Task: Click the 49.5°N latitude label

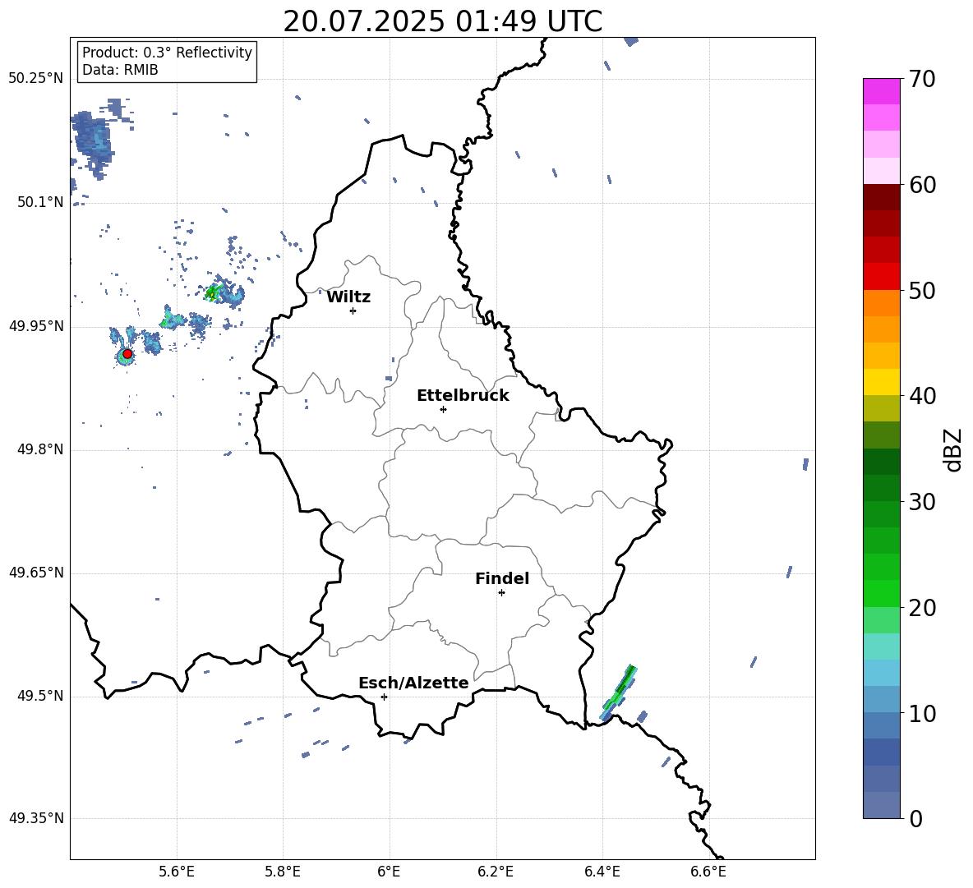Action: pos(40,696)
